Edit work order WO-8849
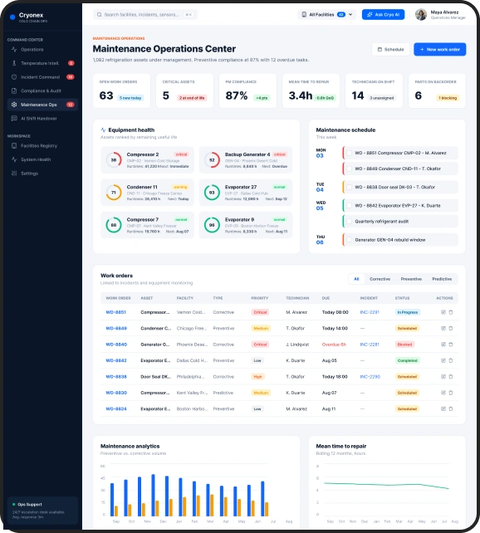This screenshot has height=533, width=480. [443, 329]
